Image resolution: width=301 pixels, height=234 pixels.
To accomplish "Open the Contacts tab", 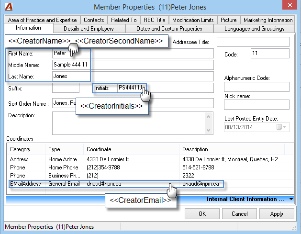I will (x=94, y=20).
